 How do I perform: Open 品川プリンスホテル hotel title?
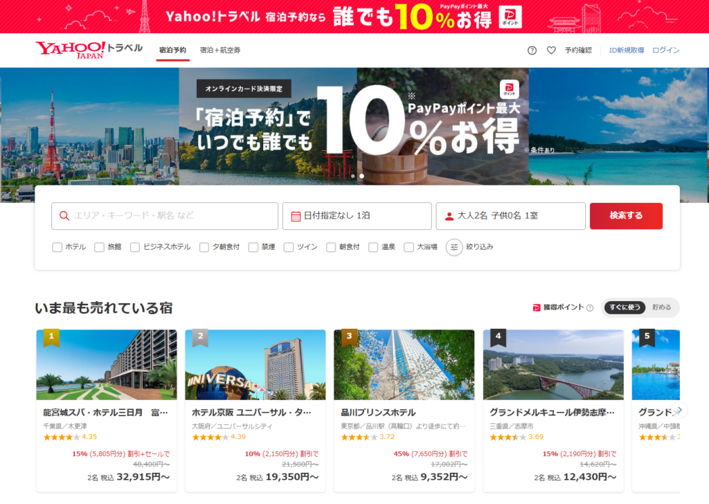(x=379, y=413)
